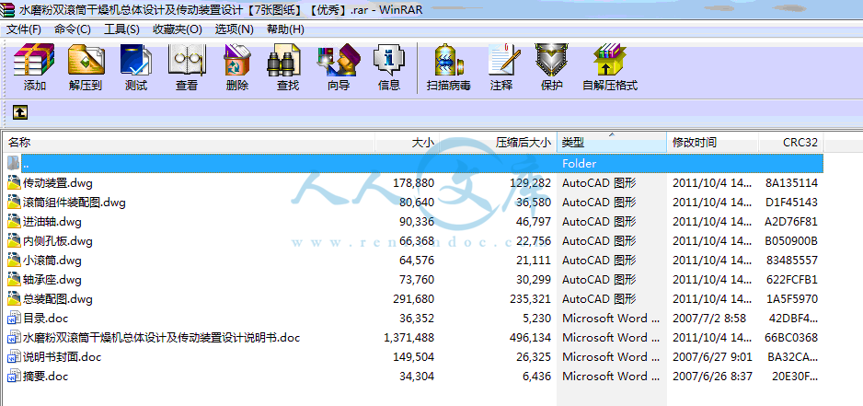This screenshot has width=863, height=406.
Task: Select the file name 小滚筒.dwg
Action: [x=52, y=261]
